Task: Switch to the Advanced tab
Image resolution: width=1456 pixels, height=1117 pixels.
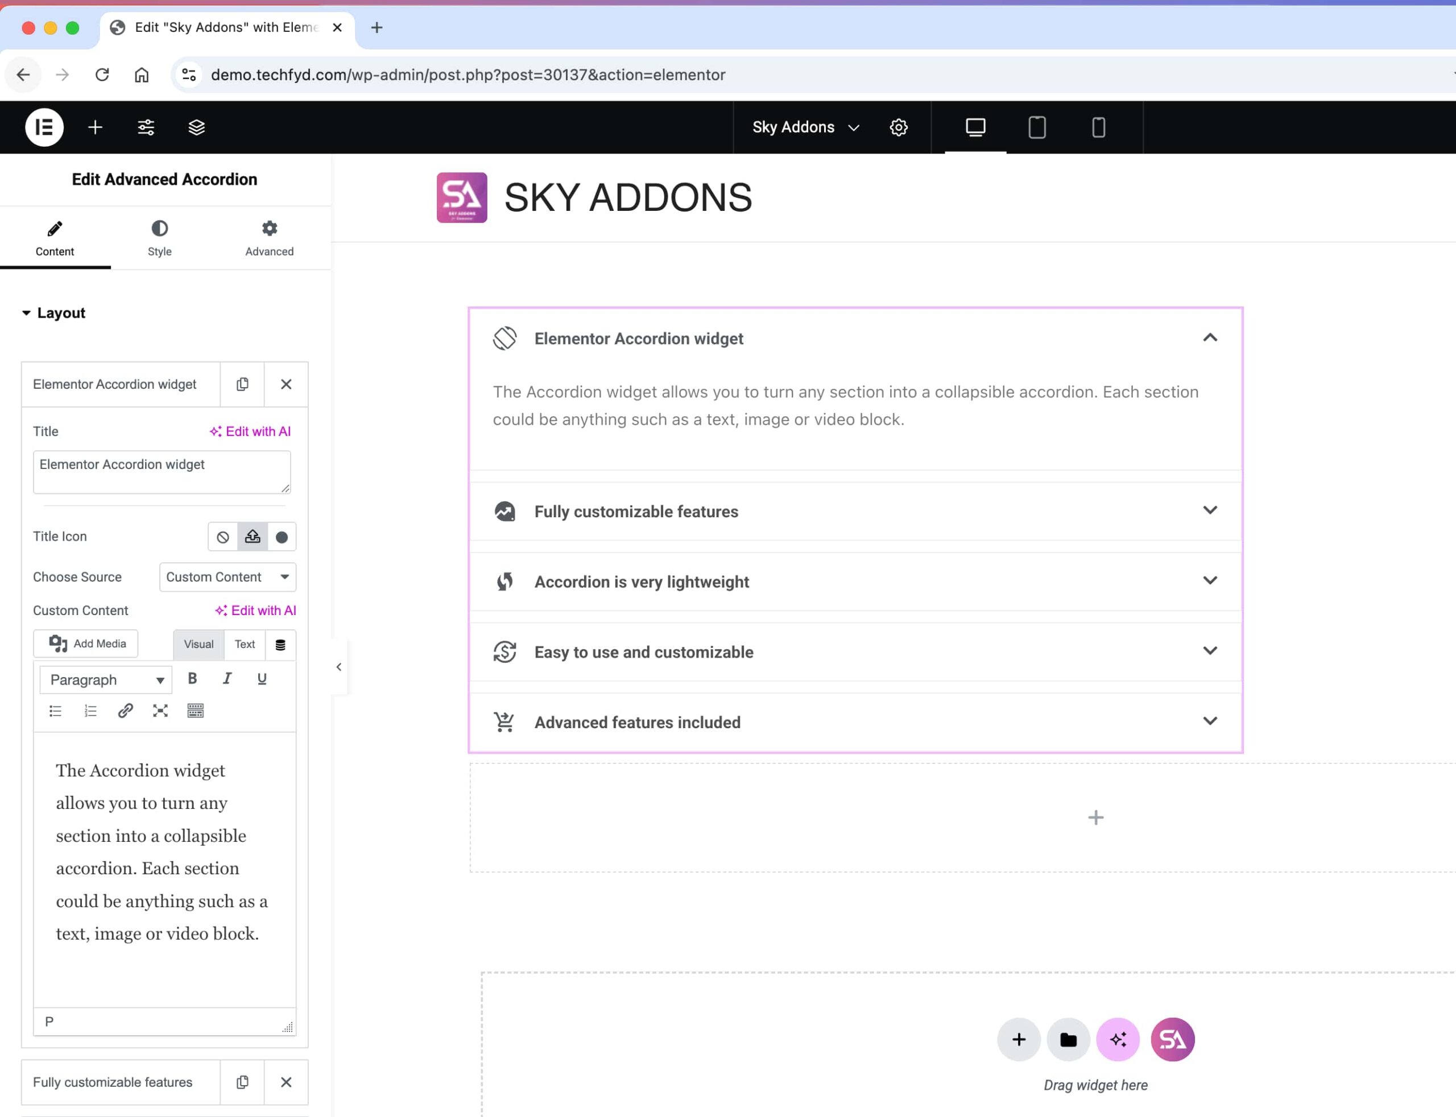Action: pyautogui.click(x=270, y=239)
